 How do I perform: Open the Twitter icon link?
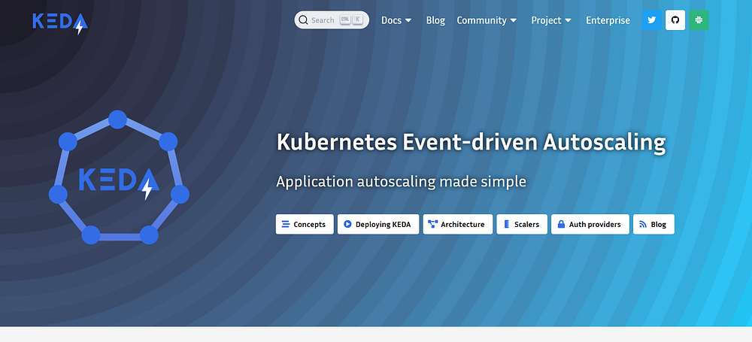pos(652,20)
